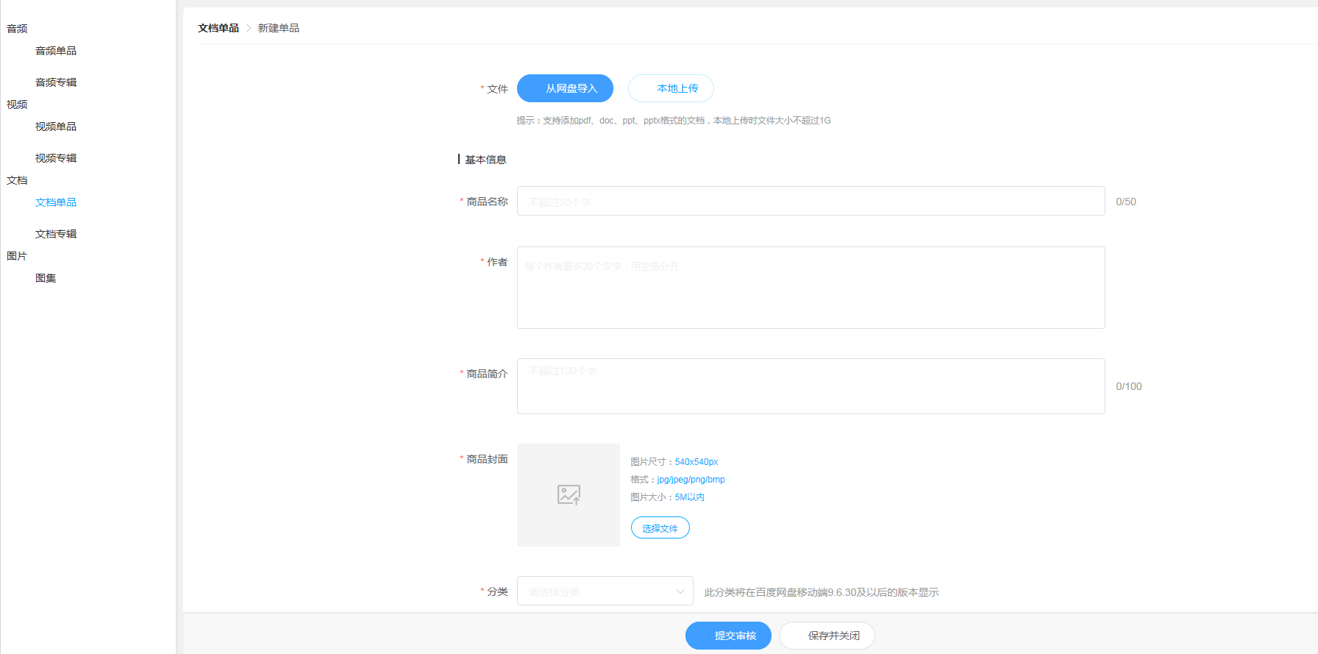Click the image upload placeholder icon
Screen dimensions: 1318x654
569,494
